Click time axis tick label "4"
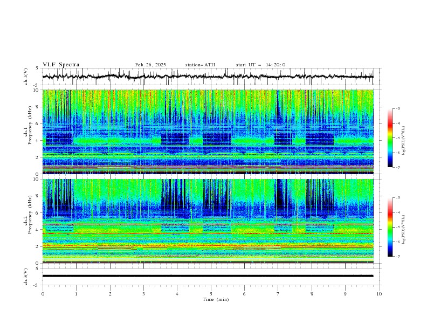 pos(177,294)
